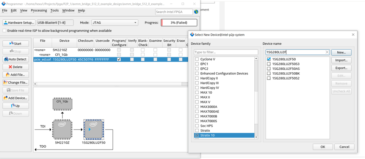Image resolution: width=365 pixels, height=159 pixels.
Task: Click the Search Intel FPGA field
Action: pos(174,12)
